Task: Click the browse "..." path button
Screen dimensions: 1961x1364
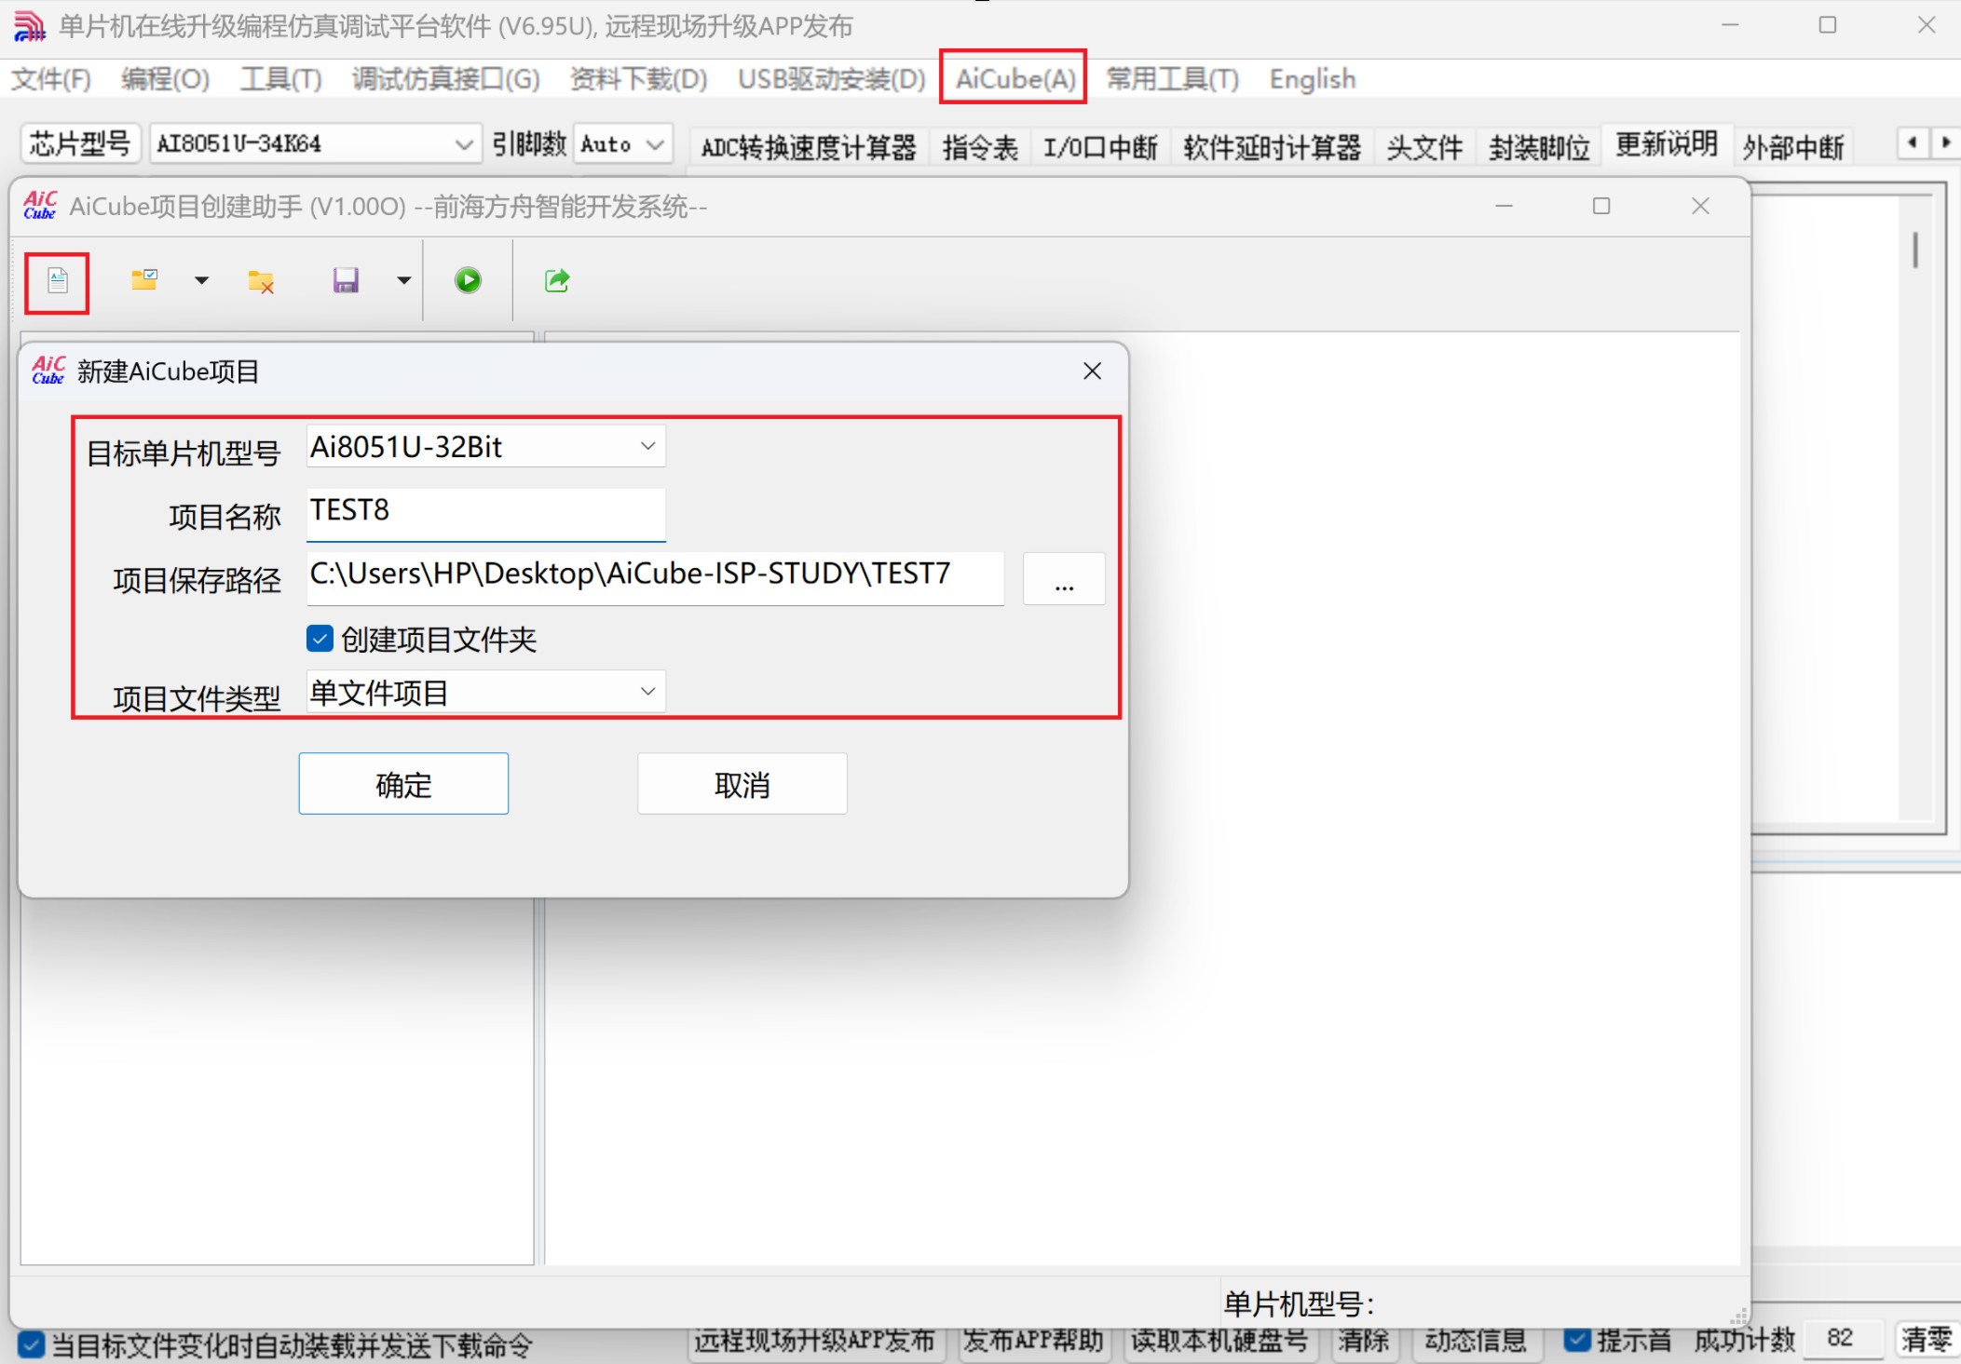Action: pos(1064,579)
